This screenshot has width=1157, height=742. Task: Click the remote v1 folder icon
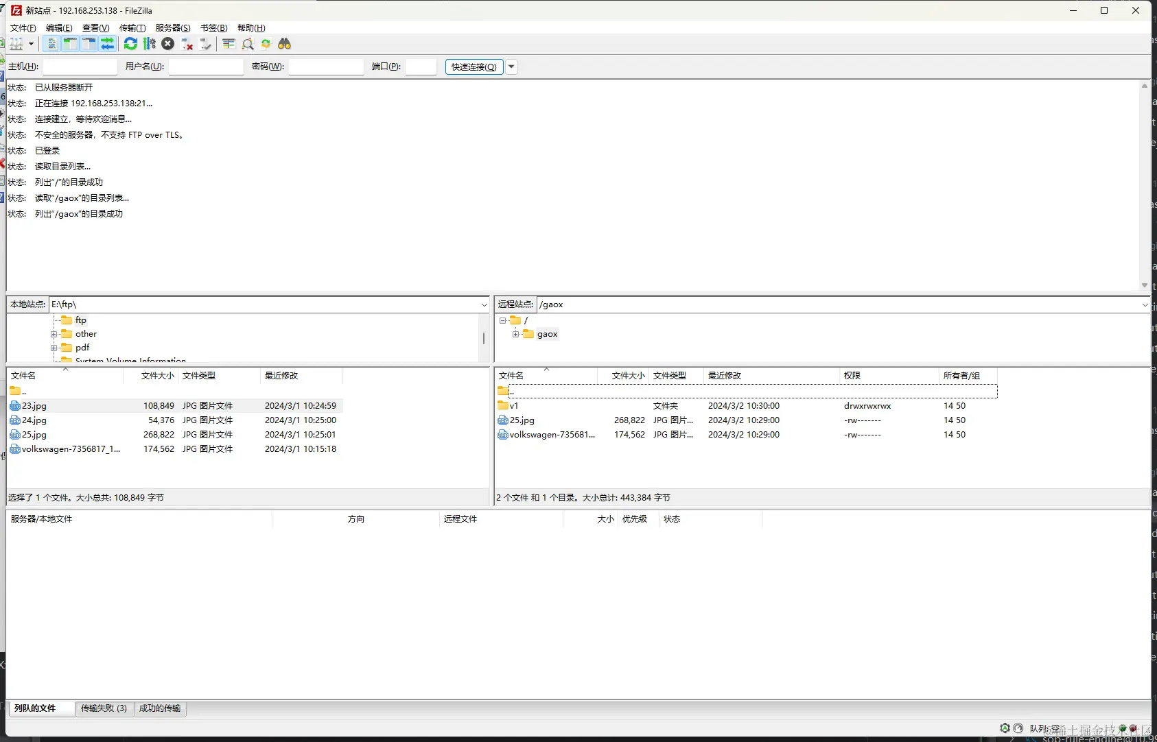pos(503,406)
